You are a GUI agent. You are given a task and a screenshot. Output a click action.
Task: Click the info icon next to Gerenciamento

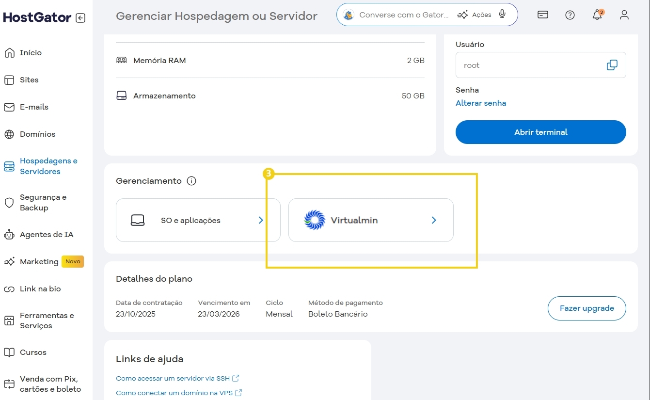(x=191, y=180)
